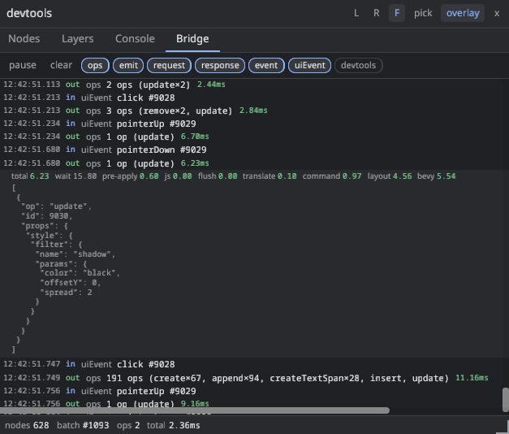The image size is (509, 434).
Task: Toggle the request filter chip
Action: (169, 65)
